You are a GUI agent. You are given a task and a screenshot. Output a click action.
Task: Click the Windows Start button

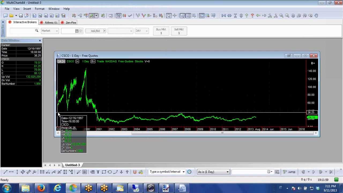point(6,188)
